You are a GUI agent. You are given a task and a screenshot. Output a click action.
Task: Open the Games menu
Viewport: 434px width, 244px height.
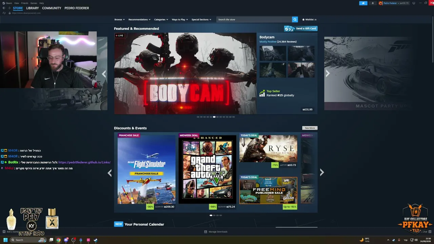click(34, 3)
